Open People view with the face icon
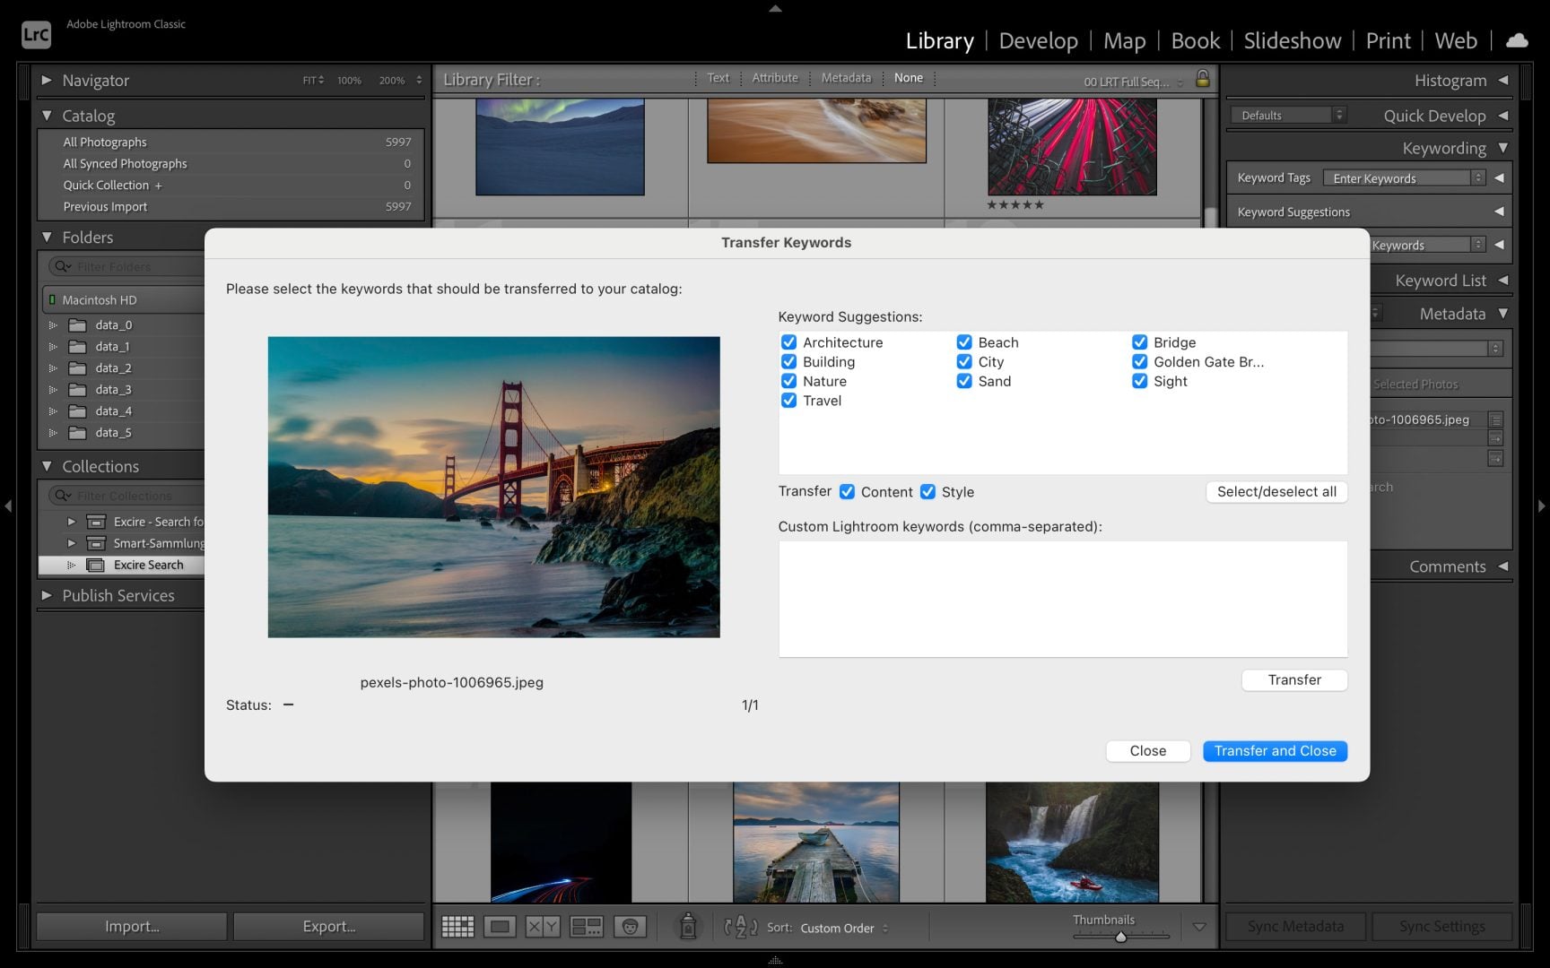Viewport: 1550px width, 968px height. point(631,926)
